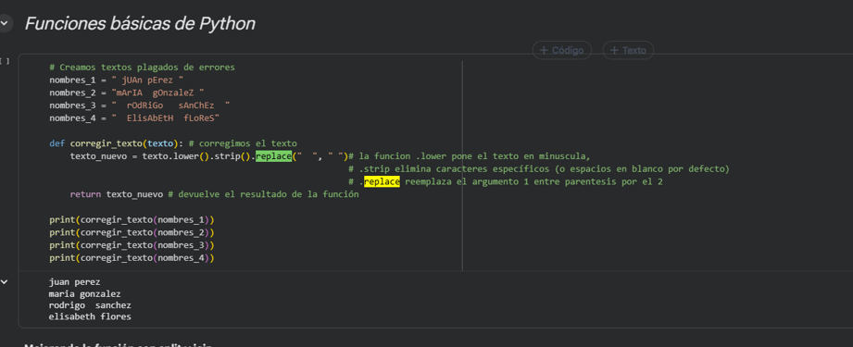Select the heading 'Funciones básicas de Python'
The image size is (853, 347).
[140, 24]
